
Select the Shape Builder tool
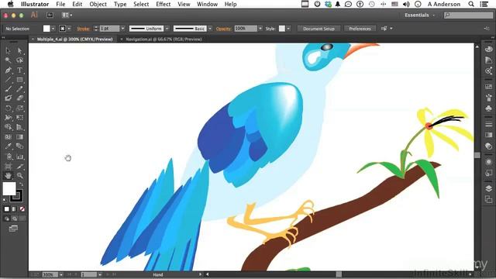[x=9, y=127]
